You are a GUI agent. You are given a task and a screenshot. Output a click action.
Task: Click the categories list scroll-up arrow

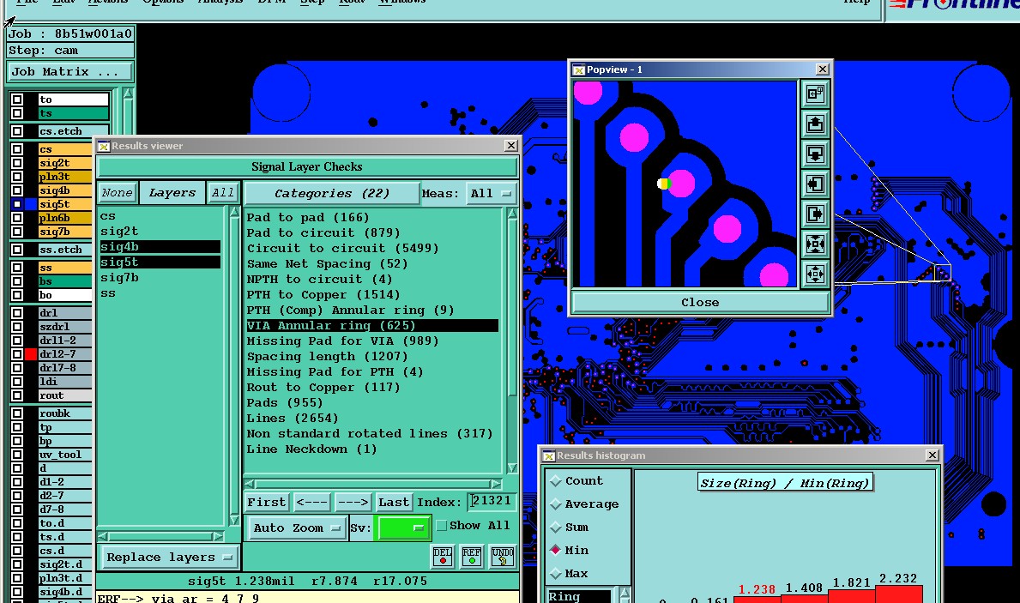(512, 214)
